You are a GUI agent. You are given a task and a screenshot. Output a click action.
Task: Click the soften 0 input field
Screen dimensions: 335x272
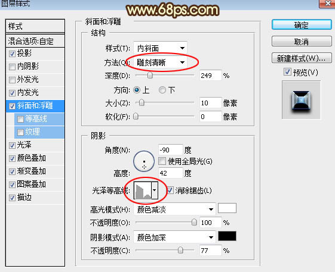(210, 117)
